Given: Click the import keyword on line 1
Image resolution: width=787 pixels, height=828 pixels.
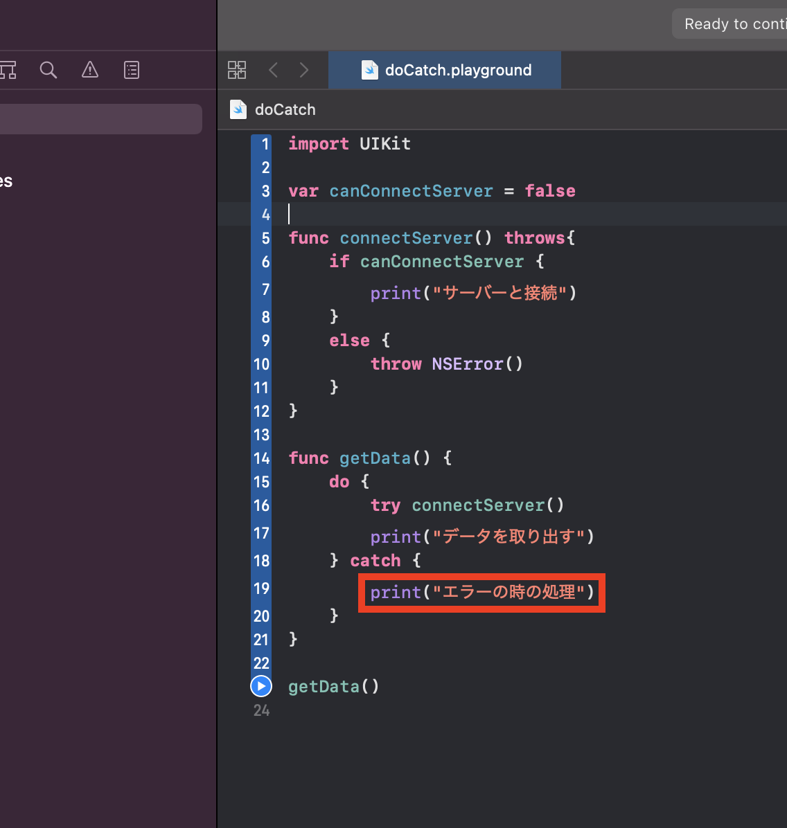Looking at the screenshot, I should tap(319, 143).
